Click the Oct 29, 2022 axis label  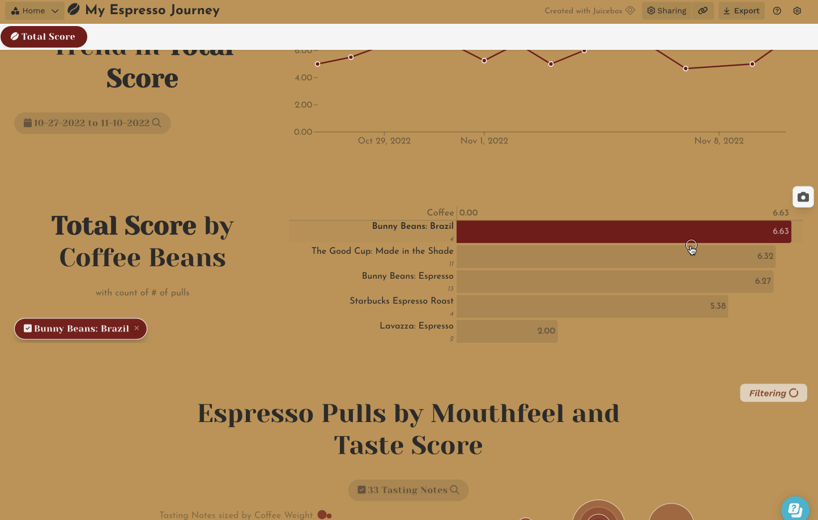384,141
